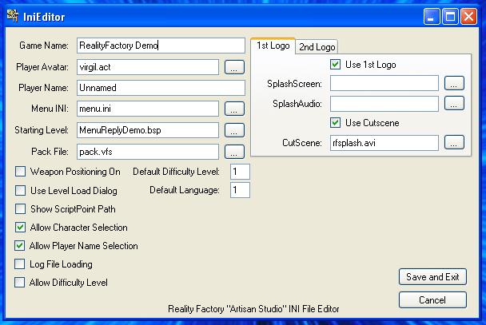
Task: Click the CutScene input field
Action: point(384,143)
